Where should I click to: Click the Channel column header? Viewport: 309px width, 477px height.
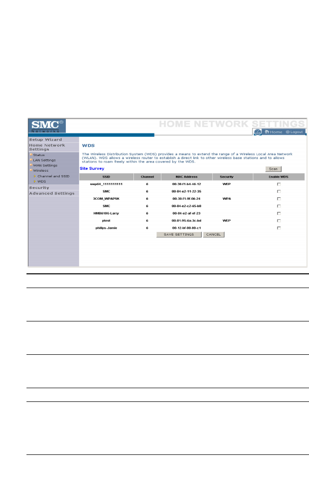147,177
